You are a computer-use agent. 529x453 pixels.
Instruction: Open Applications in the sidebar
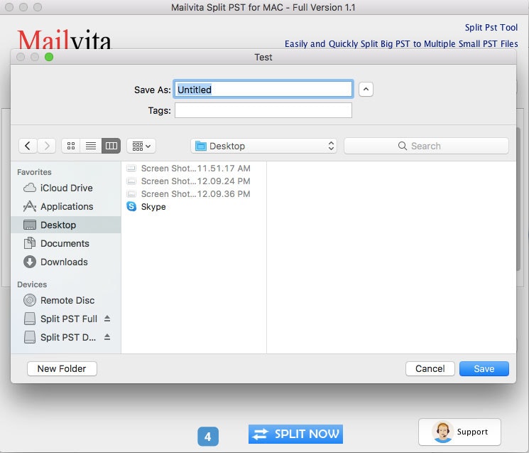[x=66, y=206]
